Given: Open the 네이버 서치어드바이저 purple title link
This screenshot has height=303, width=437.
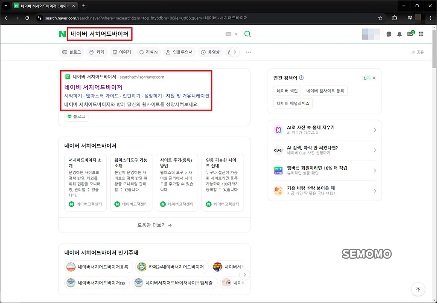Looking at the screenshot, I should tap(93, 87).
